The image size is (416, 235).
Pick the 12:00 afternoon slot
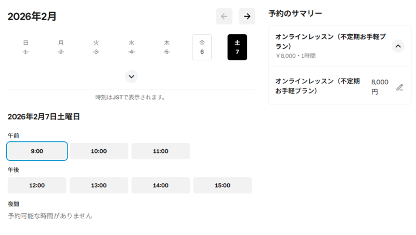point(37,185)
